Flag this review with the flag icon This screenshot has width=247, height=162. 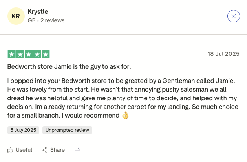click(x=77, y=150)
